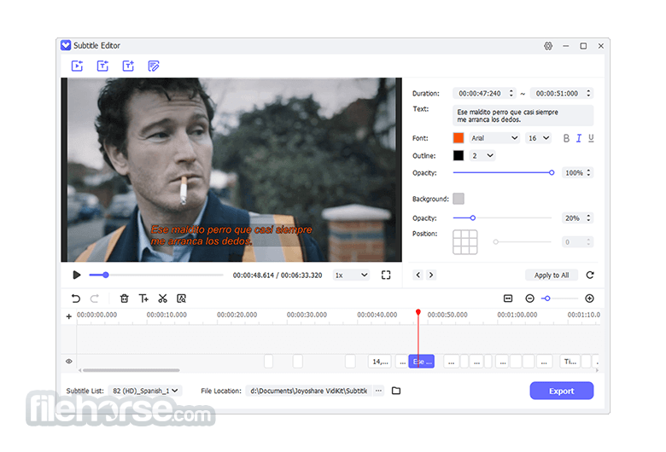The width and height of the screenshot is (666, 452).
Task: Click the orange font color swatch
Action: click(459, 138)
